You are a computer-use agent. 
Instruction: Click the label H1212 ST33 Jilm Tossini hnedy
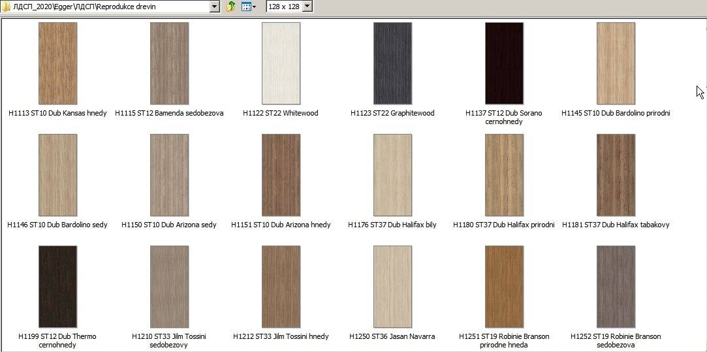(x=281, y=336)
